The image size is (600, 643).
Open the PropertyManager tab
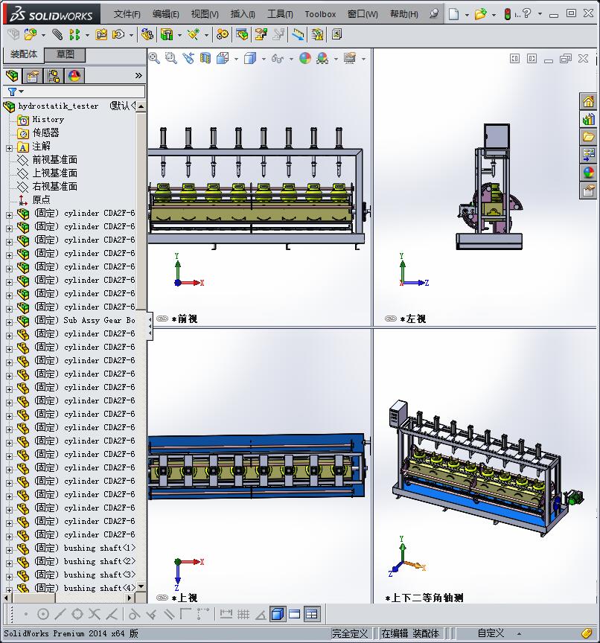(33, 76)
